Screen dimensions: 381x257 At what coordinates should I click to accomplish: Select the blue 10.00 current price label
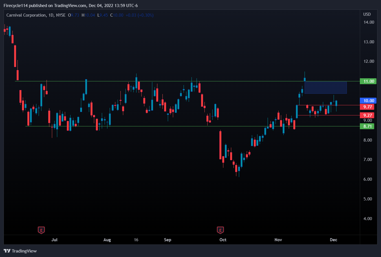coord(369,101)
